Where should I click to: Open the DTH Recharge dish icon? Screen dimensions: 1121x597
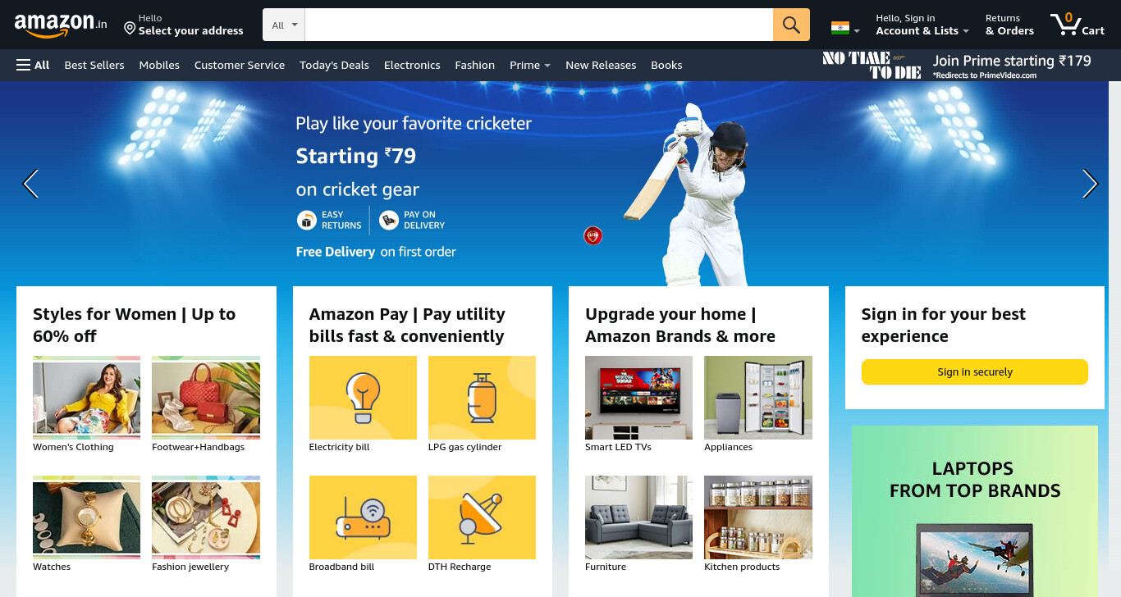[482, 517]
